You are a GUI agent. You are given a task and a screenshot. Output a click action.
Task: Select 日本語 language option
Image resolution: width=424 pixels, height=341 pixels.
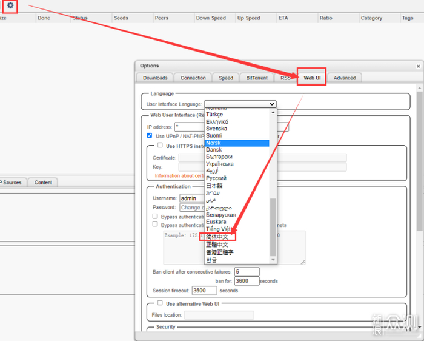tap(237, 186)
